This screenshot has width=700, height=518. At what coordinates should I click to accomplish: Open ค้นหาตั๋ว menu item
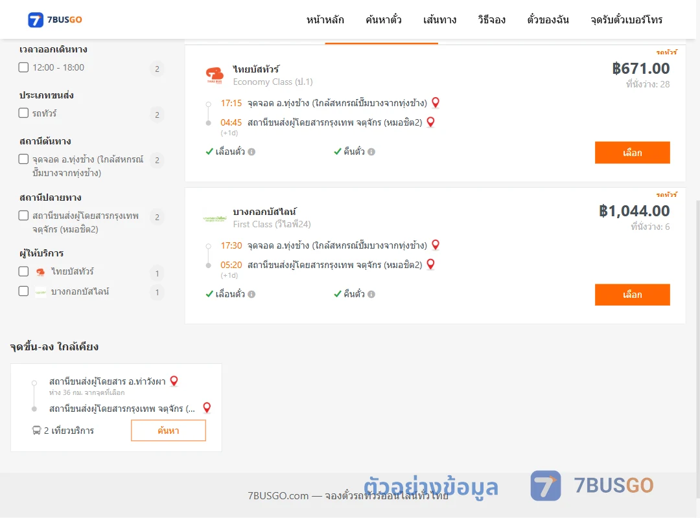click(x=384, y=19)
